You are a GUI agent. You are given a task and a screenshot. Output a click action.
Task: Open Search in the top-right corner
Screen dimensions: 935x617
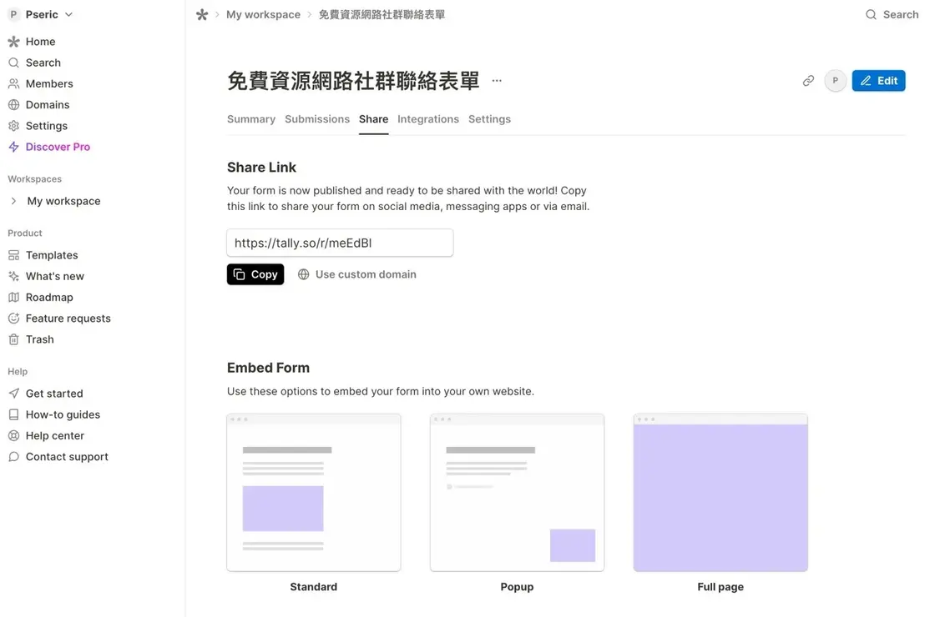click(892, 14)
